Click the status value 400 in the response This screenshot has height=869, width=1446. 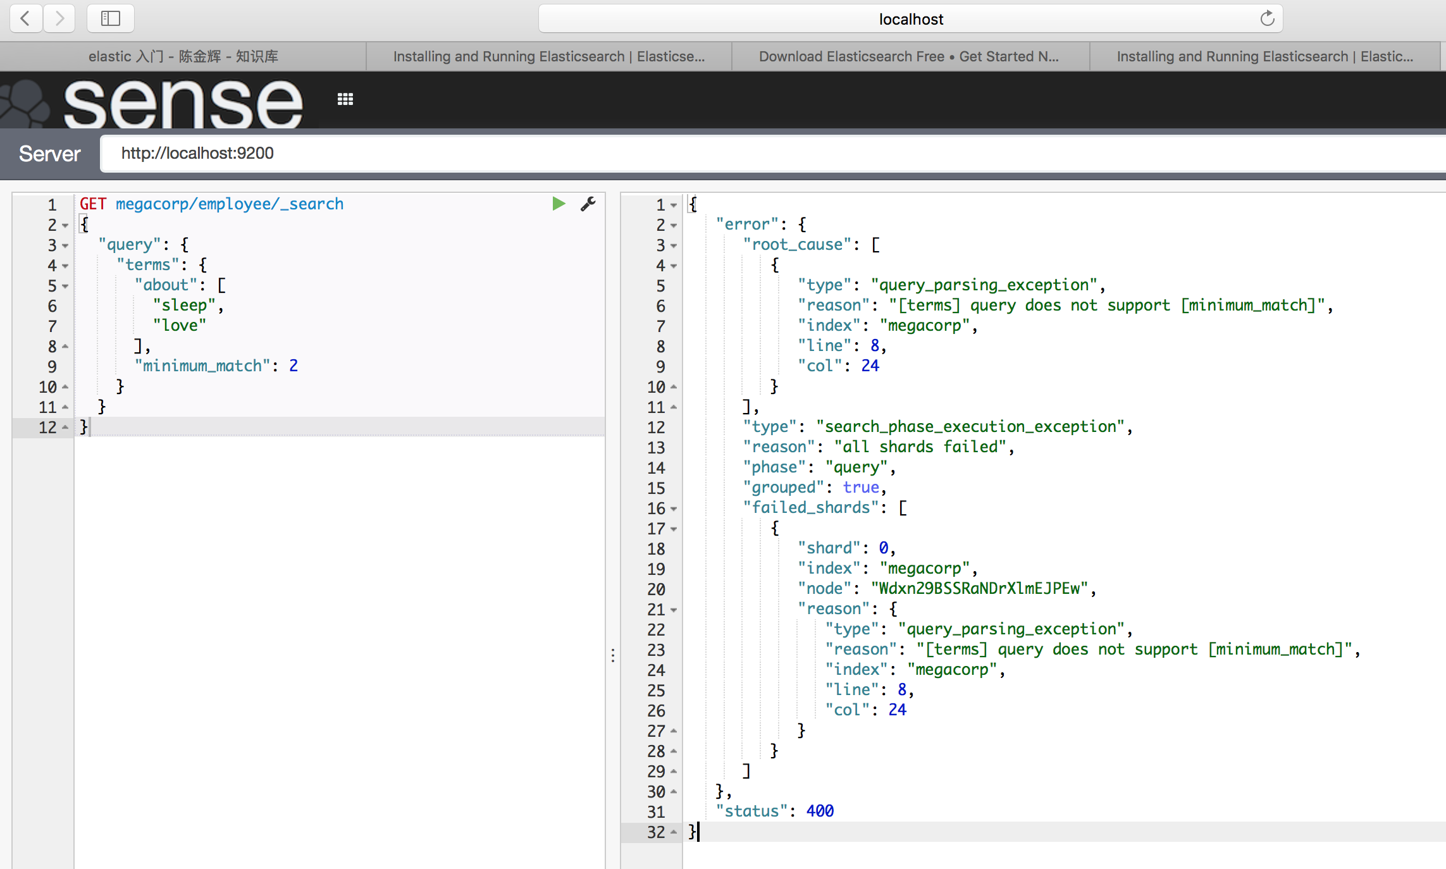820,811
